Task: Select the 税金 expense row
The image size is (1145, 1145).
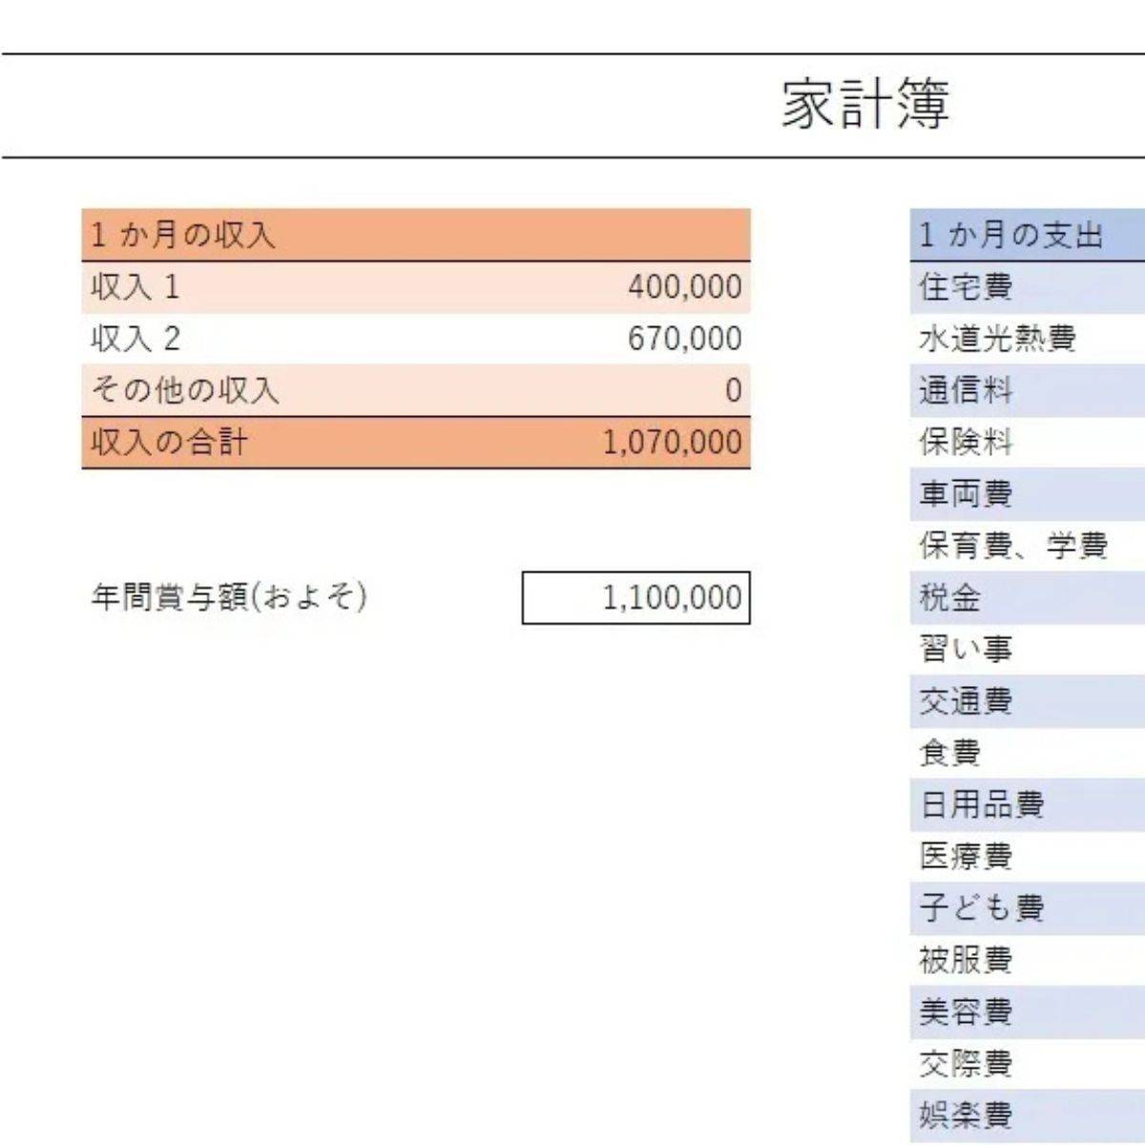Action: (x=1028, y=598)
